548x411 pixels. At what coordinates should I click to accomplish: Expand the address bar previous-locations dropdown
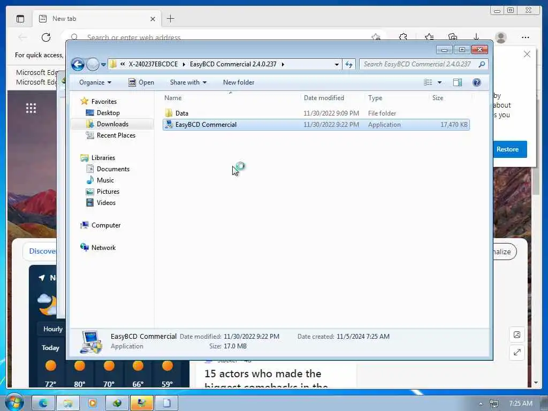click(x=337, y=64)
